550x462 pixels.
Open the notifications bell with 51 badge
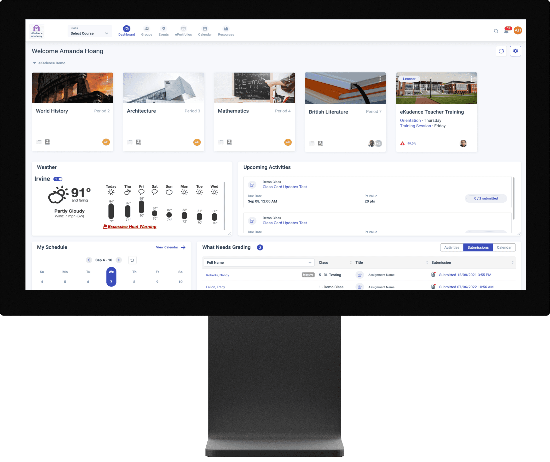pyautogui.click(x=506, y=31)
